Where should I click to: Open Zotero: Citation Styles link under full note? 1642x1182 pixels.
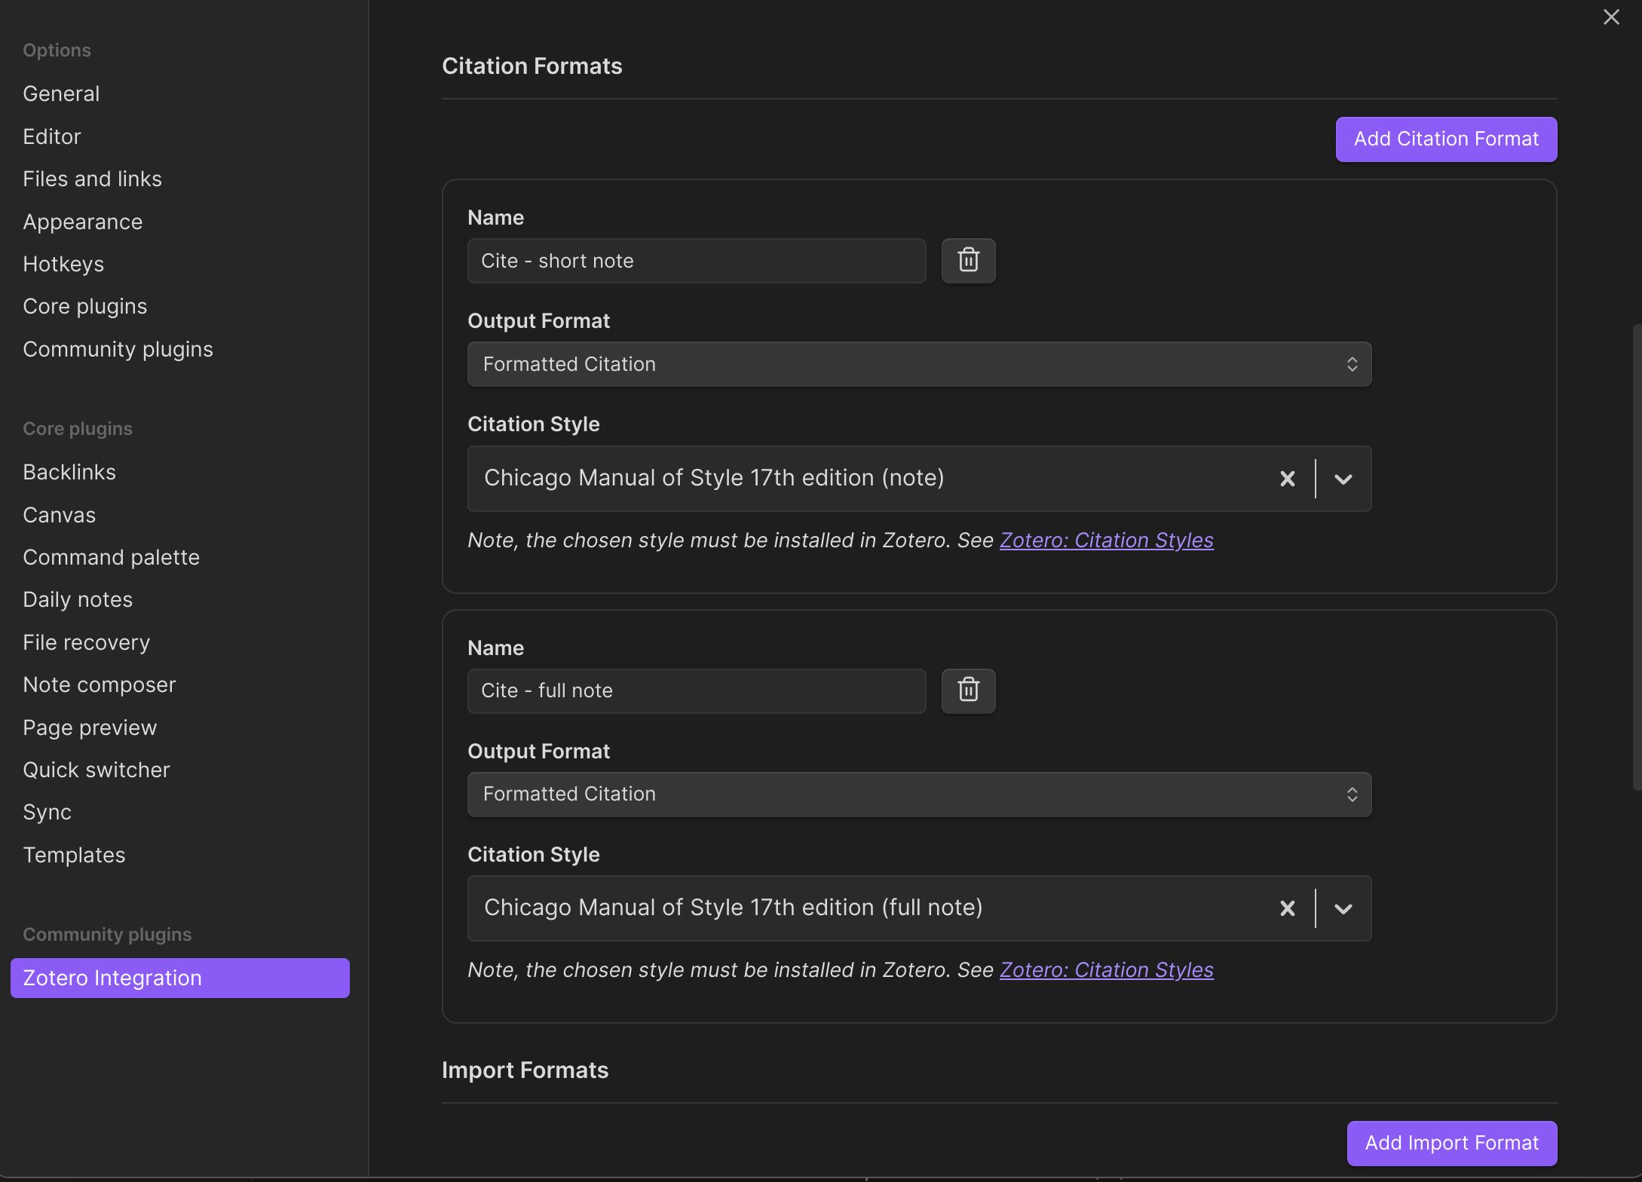[1106, 970]
